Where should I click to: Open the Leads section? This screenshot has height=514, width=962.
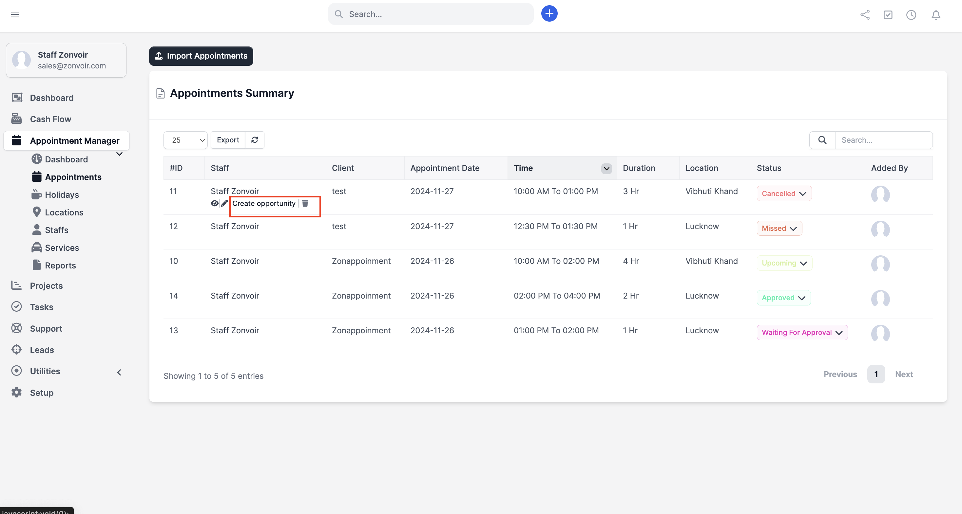[x=42, y=350]
